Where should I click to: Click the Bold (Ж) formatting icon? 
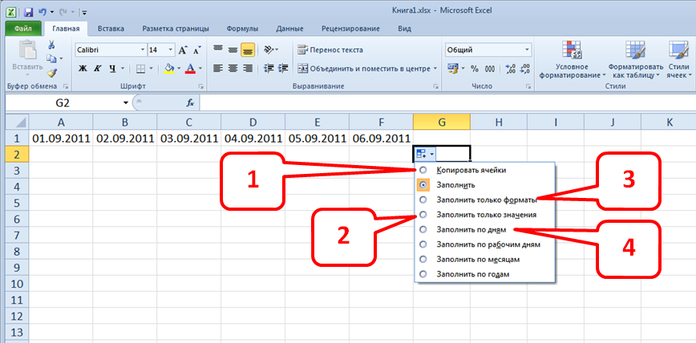[82, 69]
